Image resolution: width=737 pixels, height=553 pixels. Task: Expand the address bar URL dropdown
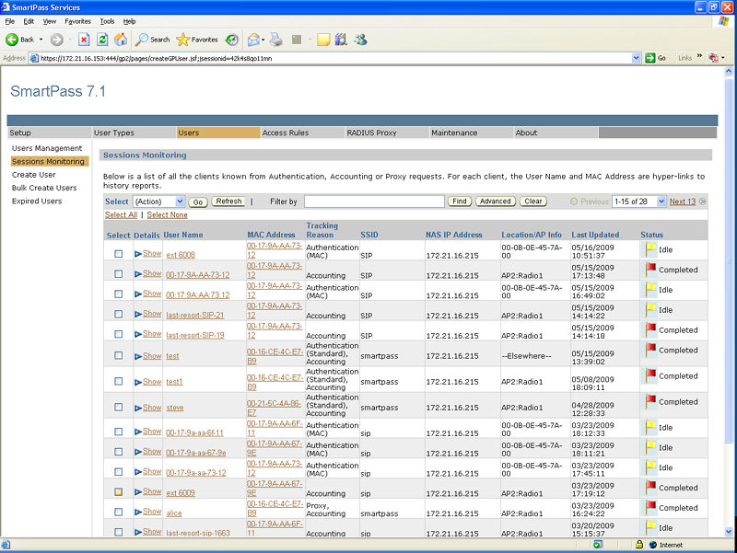[x=636, y=58]
